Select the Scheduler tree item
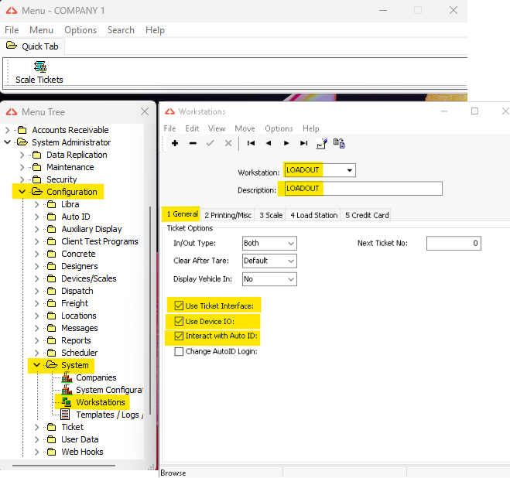 pyautogui.click(x=80, y=353)
